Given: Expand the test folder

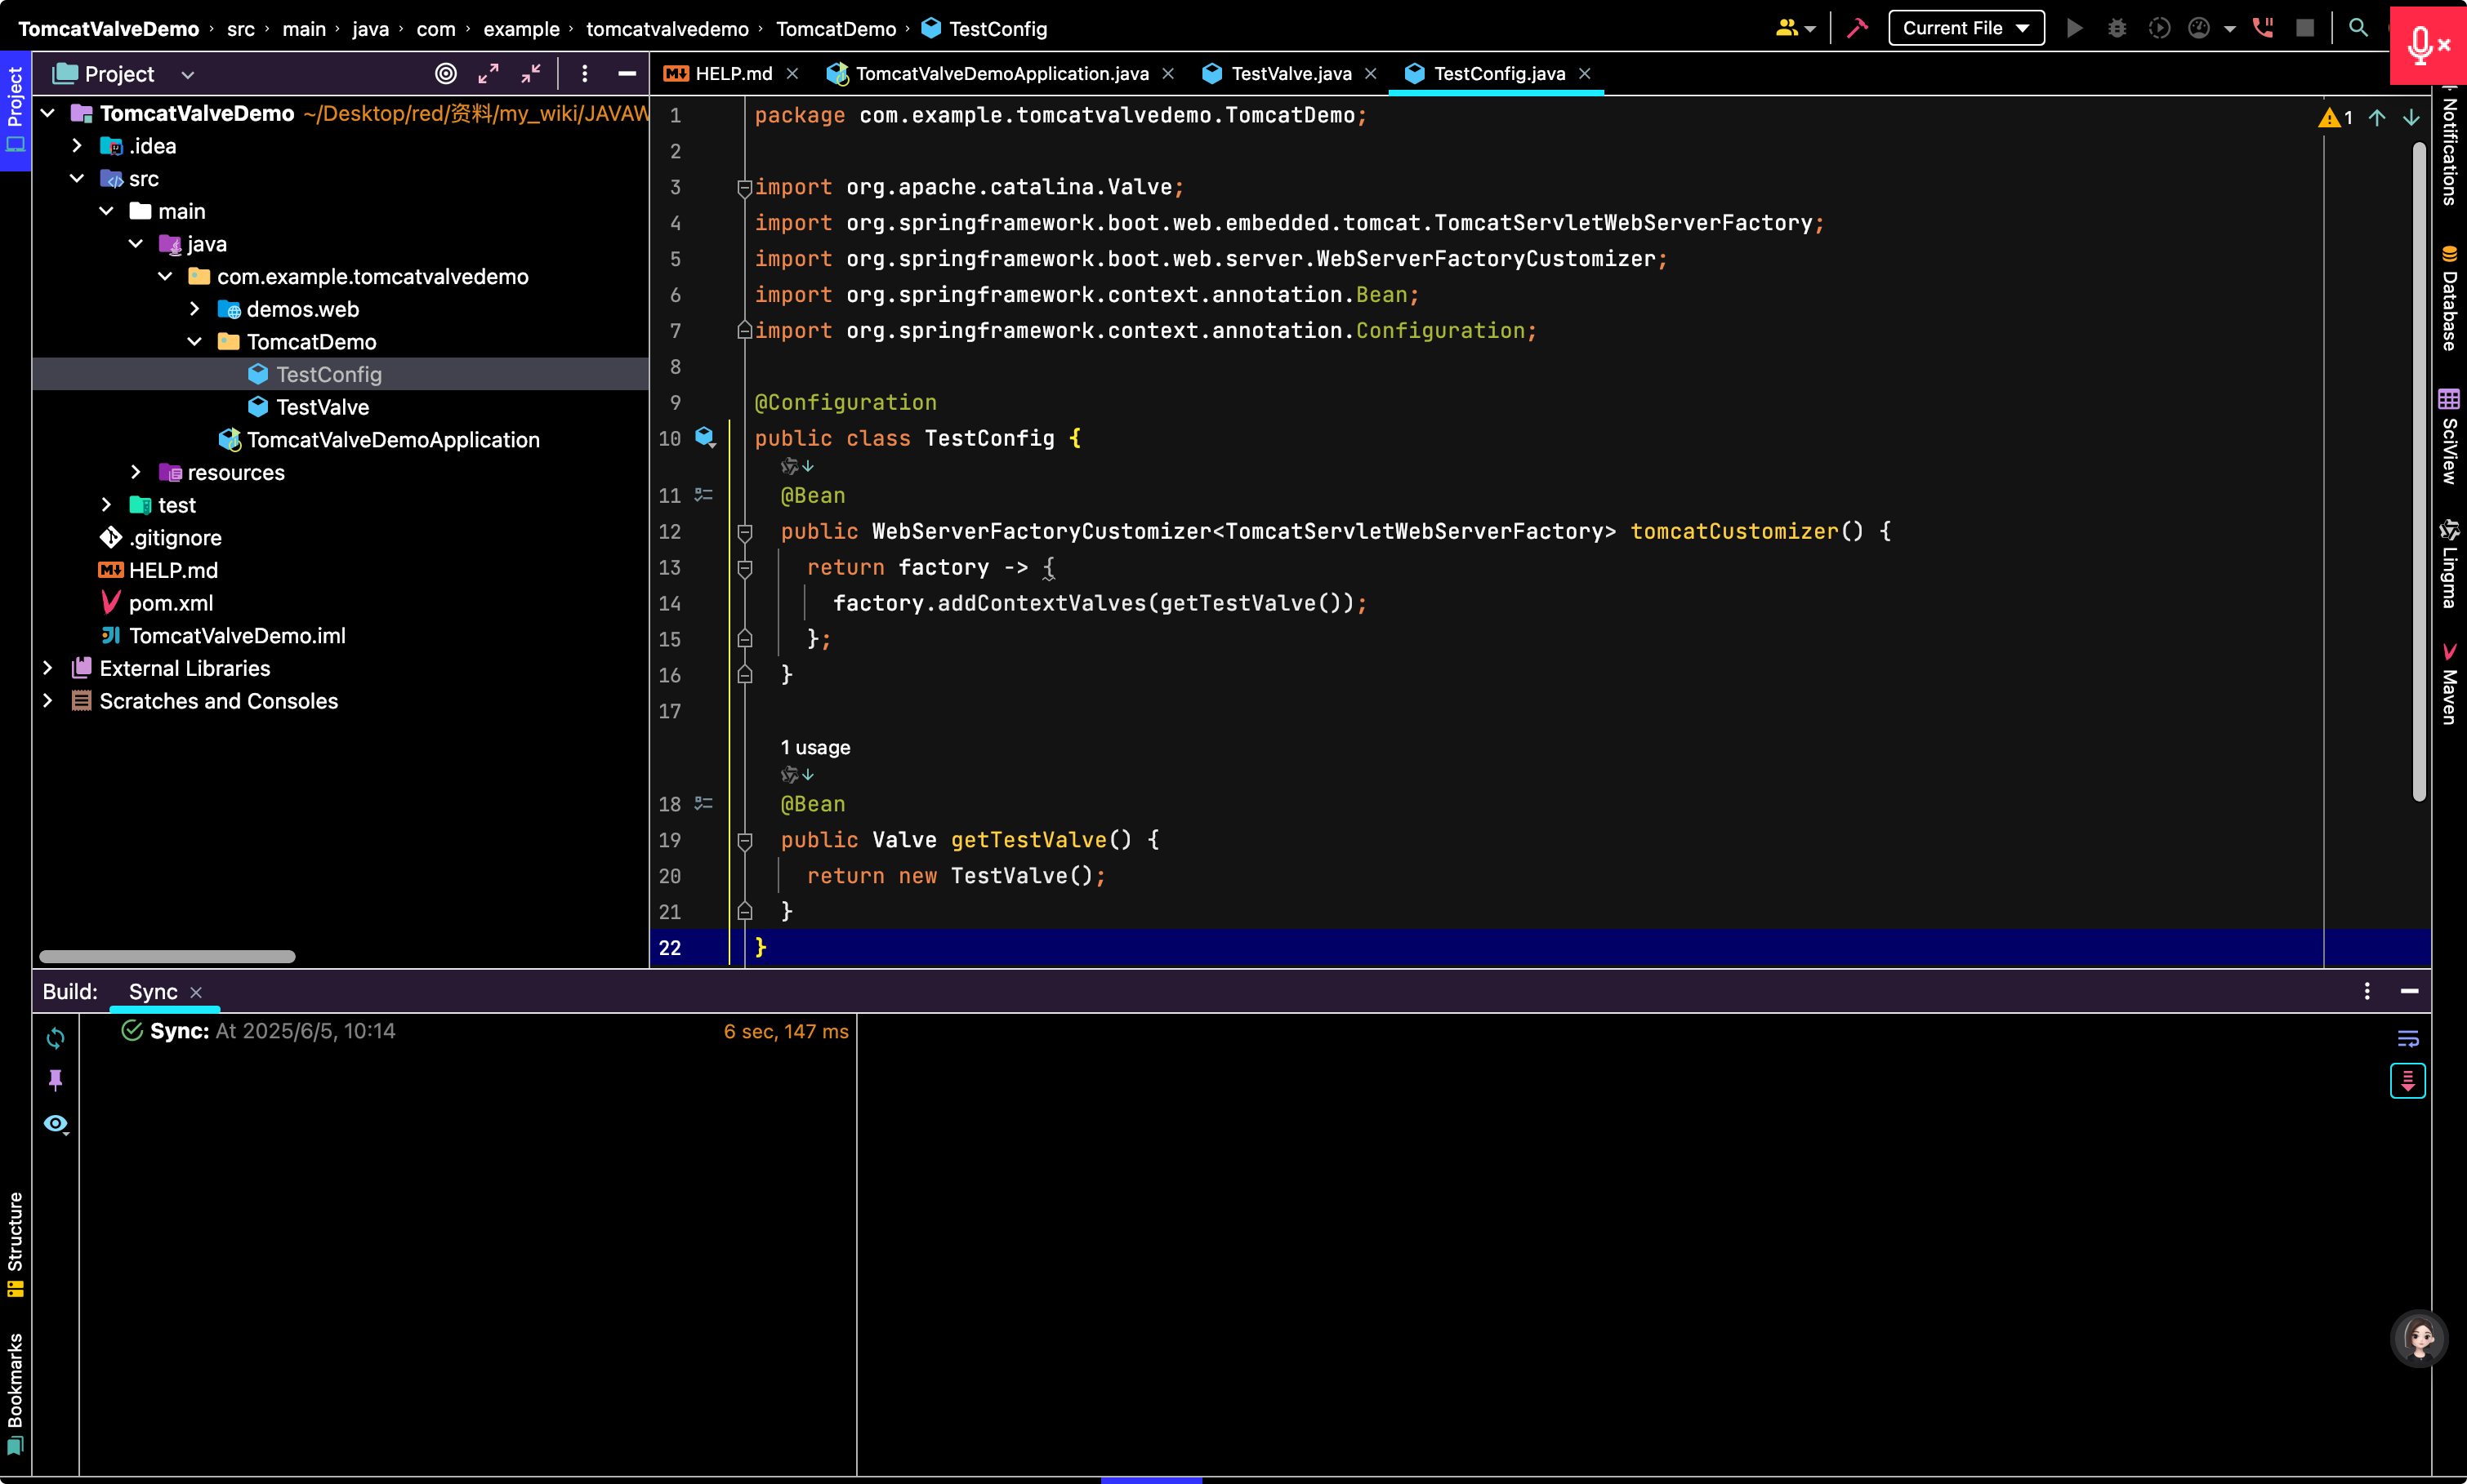Looking at the screenshot, I should tap(106, 505).
